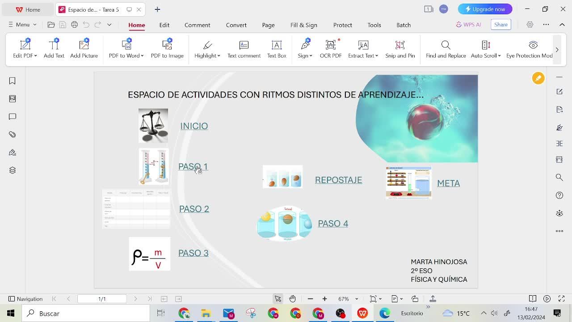Viewport: 572px width, 322px height.
Task: Toggle the Navigation pane
Action: click(25, 299)
